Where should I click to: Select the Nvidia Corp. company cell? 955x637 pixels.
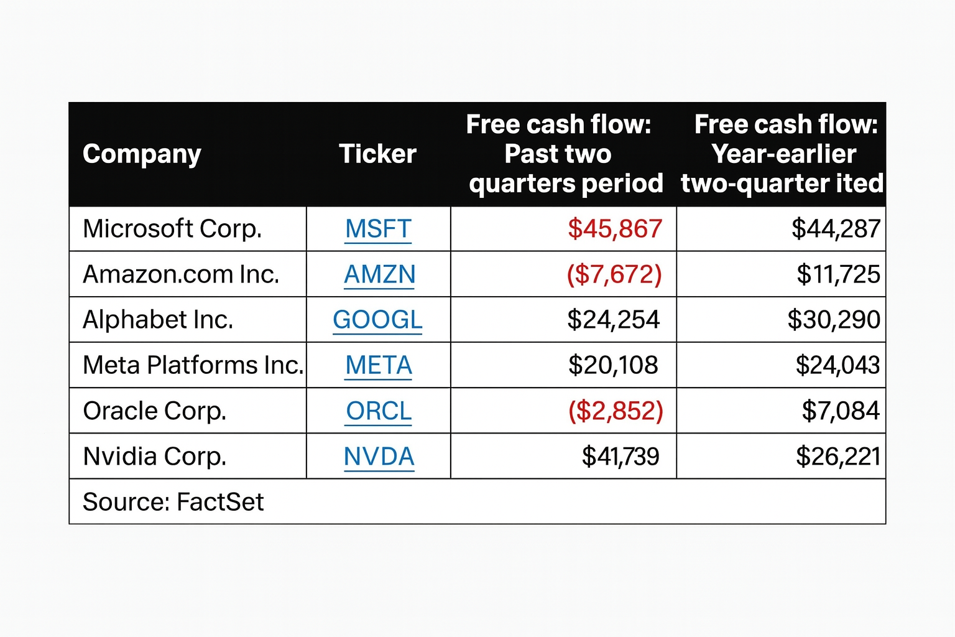click(x=154, y=457)
